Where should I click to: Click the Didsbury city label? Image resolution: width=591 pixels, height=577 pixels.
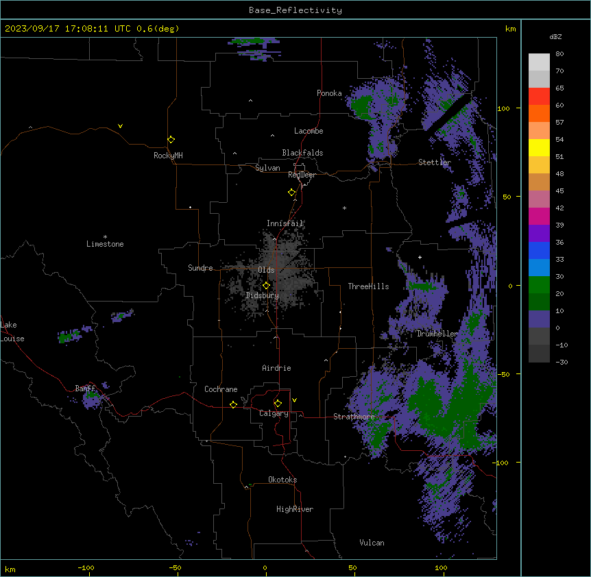[x=263, y=295]
